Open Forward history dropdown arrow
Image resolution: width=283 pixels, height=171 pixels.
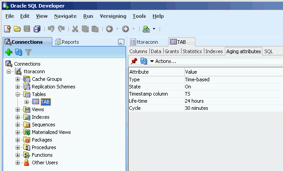pos(133,29)
